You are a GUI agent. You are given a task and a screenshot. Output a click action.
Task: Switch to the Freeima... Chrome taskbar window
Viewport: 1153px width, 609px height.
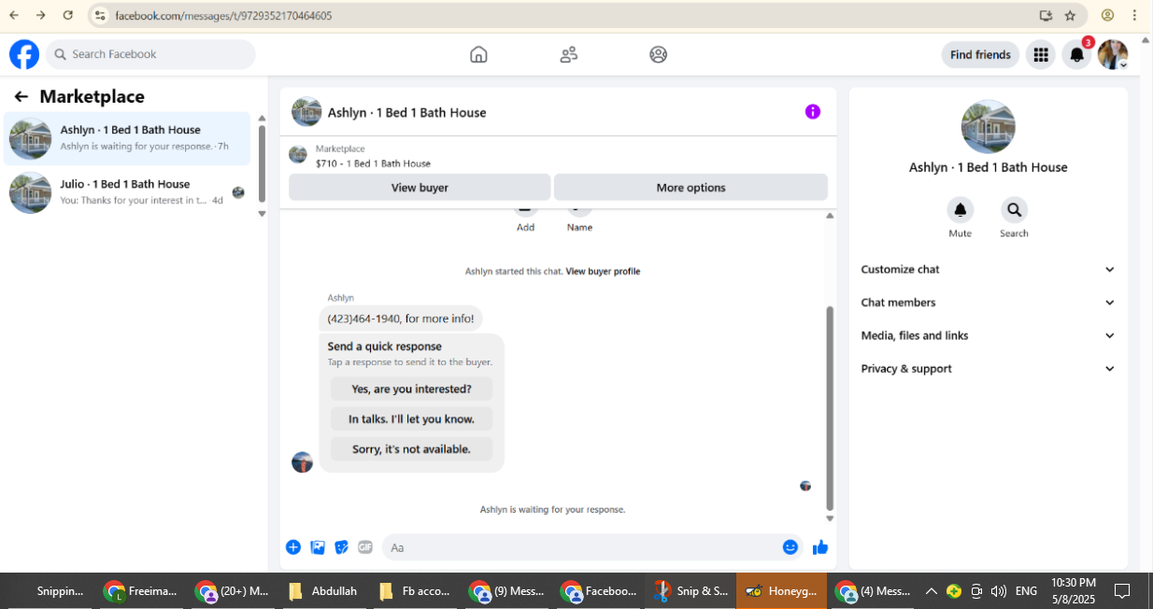pyautogui.click(x=141, y=591)
